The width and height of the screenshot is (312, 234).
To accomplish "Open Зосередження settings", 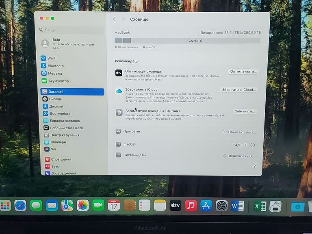I will (x=61, y=173).
